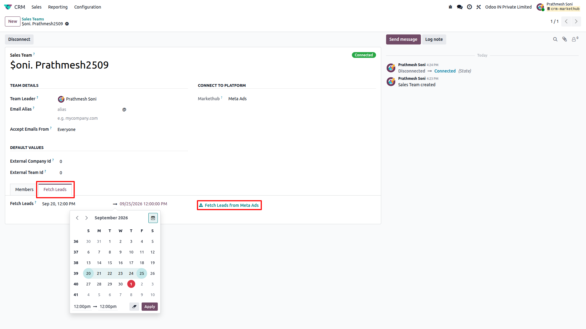Screen dimensions: 586x329
Task: Open the gear actions menu beside the record name
Action: (x=67, y=24)
